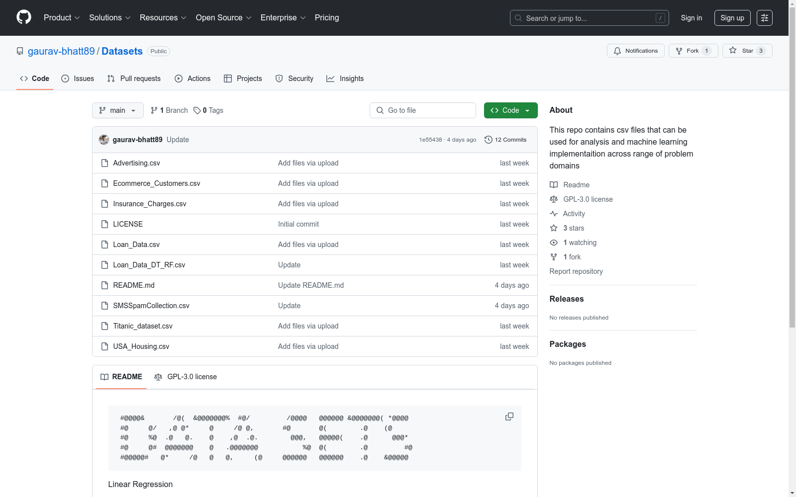This screenshot has width=796, height=497.
Task: Click the commit history clock icon
Action: tap(489, 140)
